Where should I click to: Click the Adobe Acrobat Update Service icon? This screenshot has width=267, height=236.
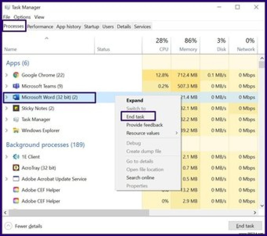tap(16, 179)
